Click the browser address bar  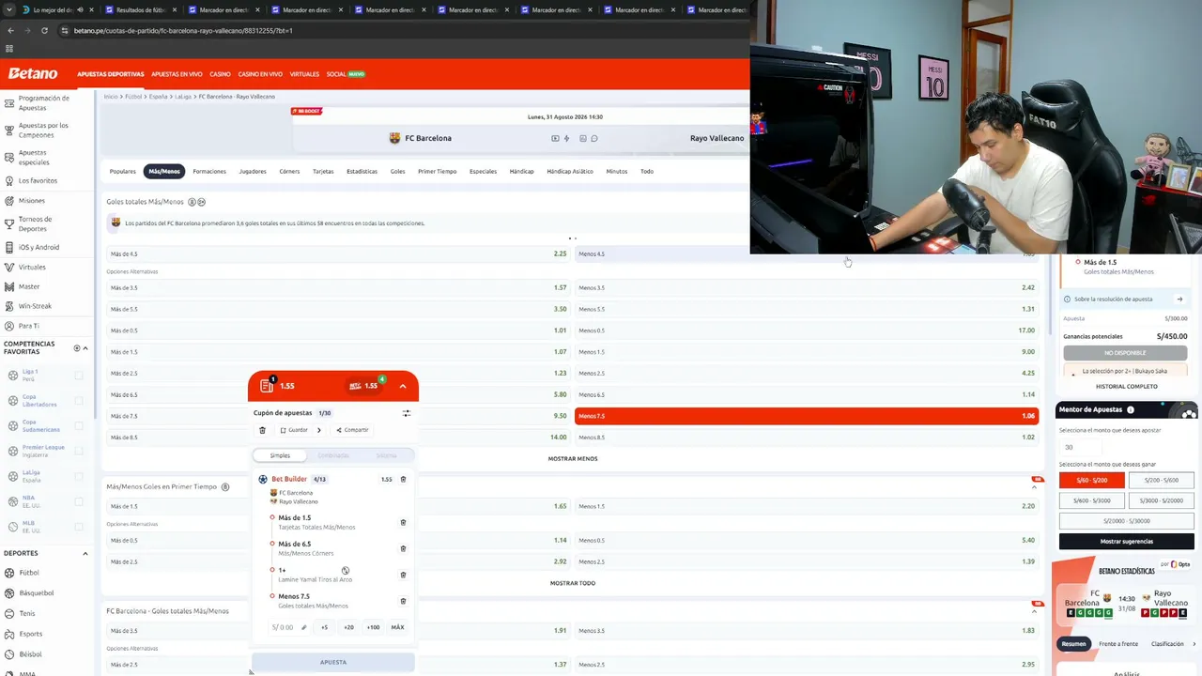404,30
